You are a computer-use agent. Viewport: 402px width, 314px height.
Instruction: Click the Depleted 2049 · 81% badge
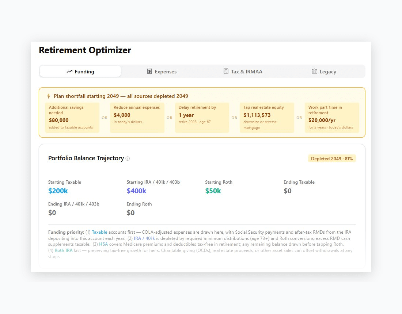(x=332, y=158)
